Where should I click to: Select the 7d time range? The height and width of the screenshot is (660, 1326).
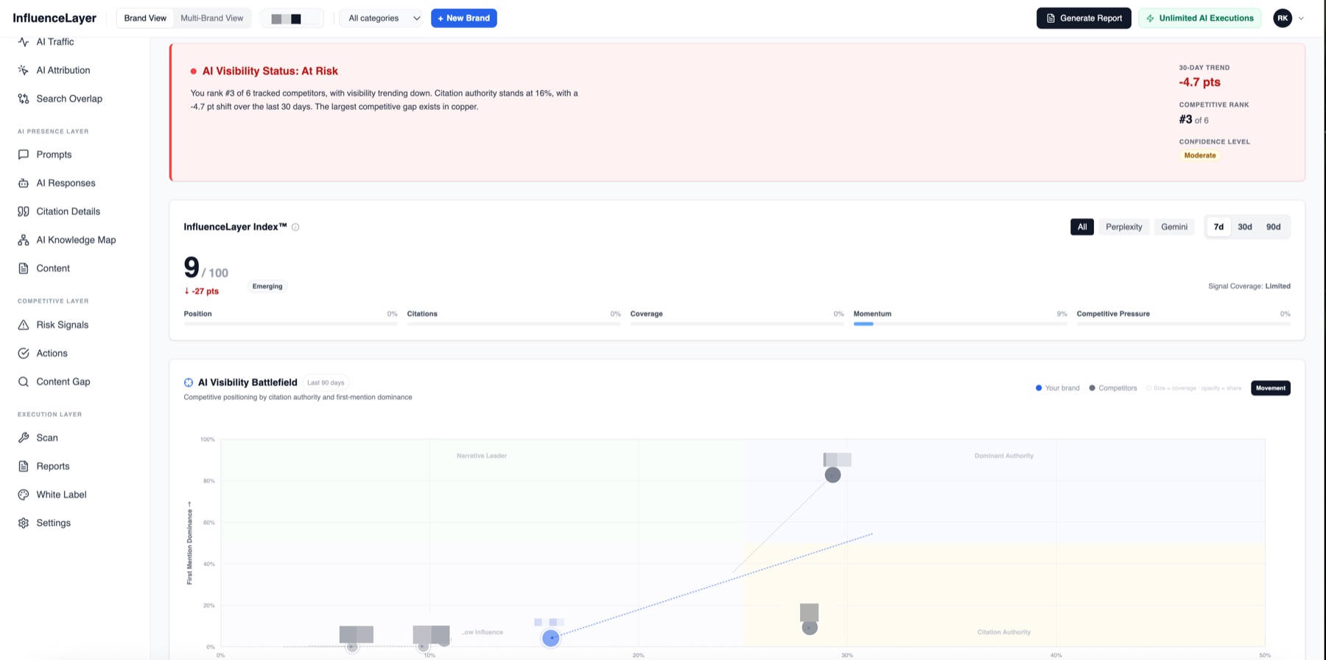1218,227
